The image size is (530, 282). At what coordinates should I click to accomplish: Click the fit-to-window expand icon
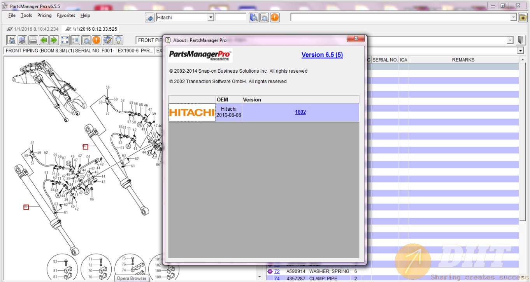65,40
